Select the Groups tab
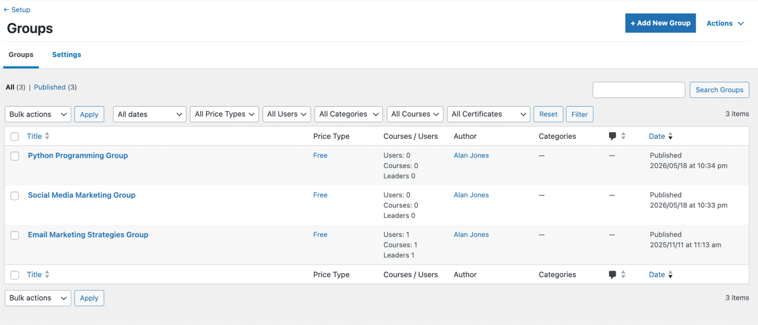The height and width of the screenshot is (325, 758). click(x=21, y=55)
